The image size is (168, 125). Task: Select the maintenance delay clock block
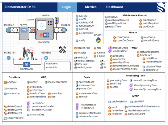click(27, 64)
